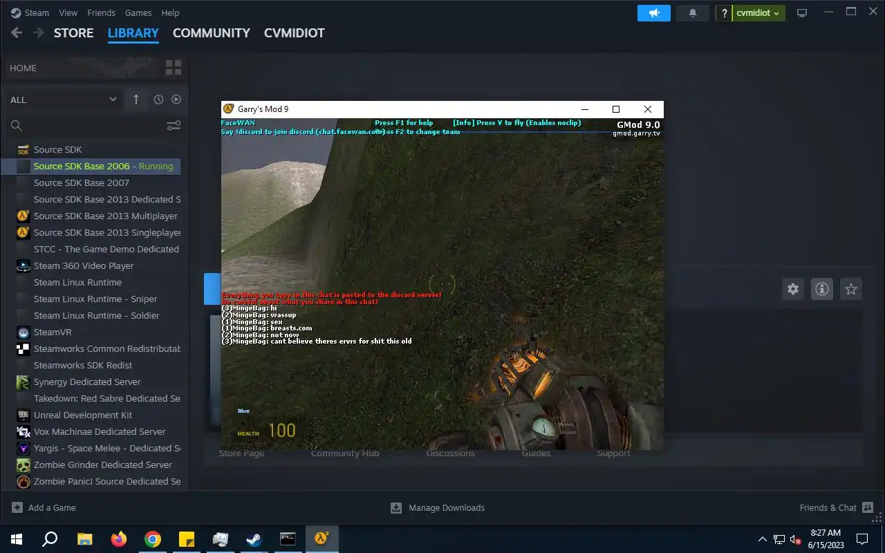Click the Garry's Mod 9 taskbar icon
The image size is (885, 553).
(322, 539)
